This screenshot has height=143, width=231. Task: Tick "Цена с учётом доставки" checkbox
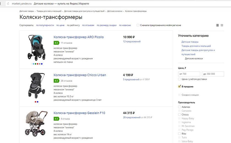coord(179,79)
